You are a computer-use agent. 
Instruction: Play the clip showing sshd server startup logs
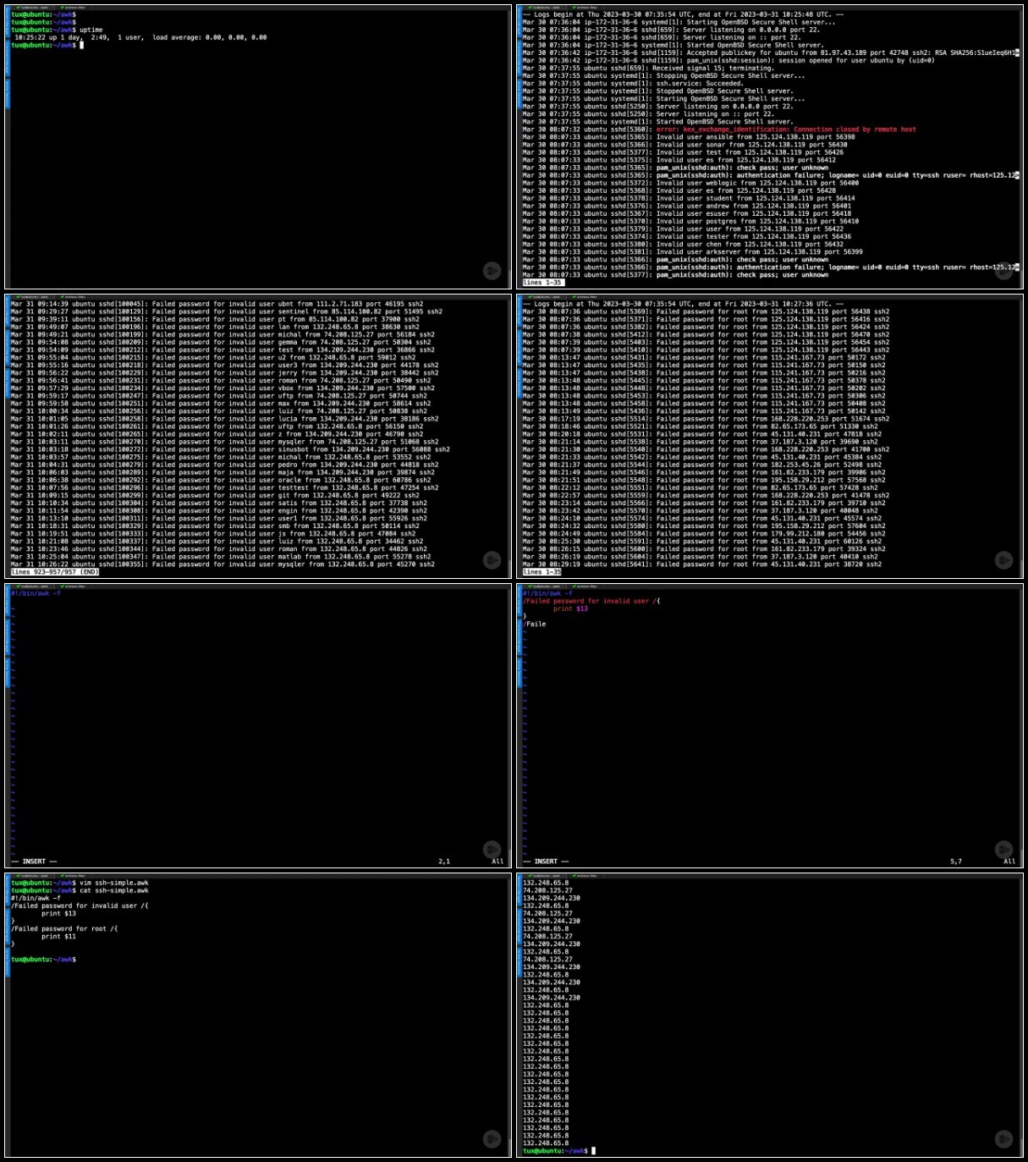(x=1003, y=271)
